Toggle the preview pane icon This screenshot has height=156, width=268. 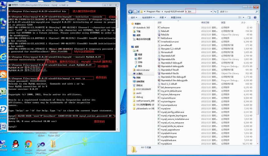tap(249, 17)
